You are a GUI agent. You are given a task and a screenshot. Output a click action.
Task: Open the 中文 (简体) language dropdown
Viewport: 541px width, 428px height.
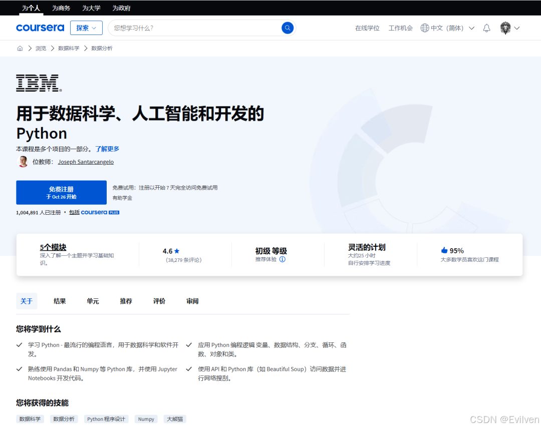(x=447, y=28)
